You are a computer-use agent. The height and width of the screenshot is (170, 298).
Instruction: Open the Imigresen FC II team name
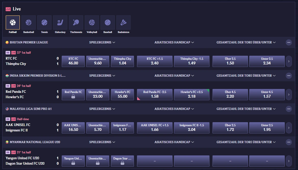(17, 130)
